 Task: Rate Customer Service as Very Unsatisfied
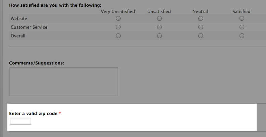click(118, 27)
